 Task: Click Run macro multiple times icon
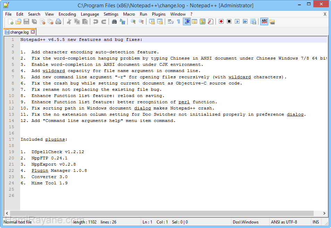(x=245, y=21)
